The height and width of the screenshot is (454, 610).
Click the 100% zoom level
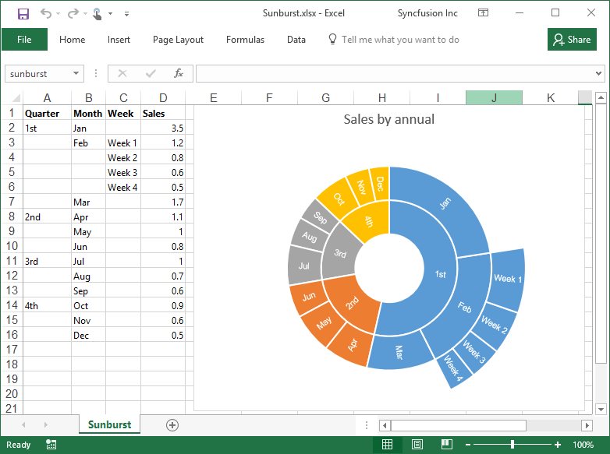(x=583, y=445)
